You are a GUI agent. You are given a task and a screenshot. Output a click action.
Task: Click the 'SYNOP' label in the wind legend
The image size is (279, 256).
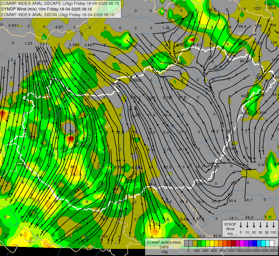pos(230,224)
